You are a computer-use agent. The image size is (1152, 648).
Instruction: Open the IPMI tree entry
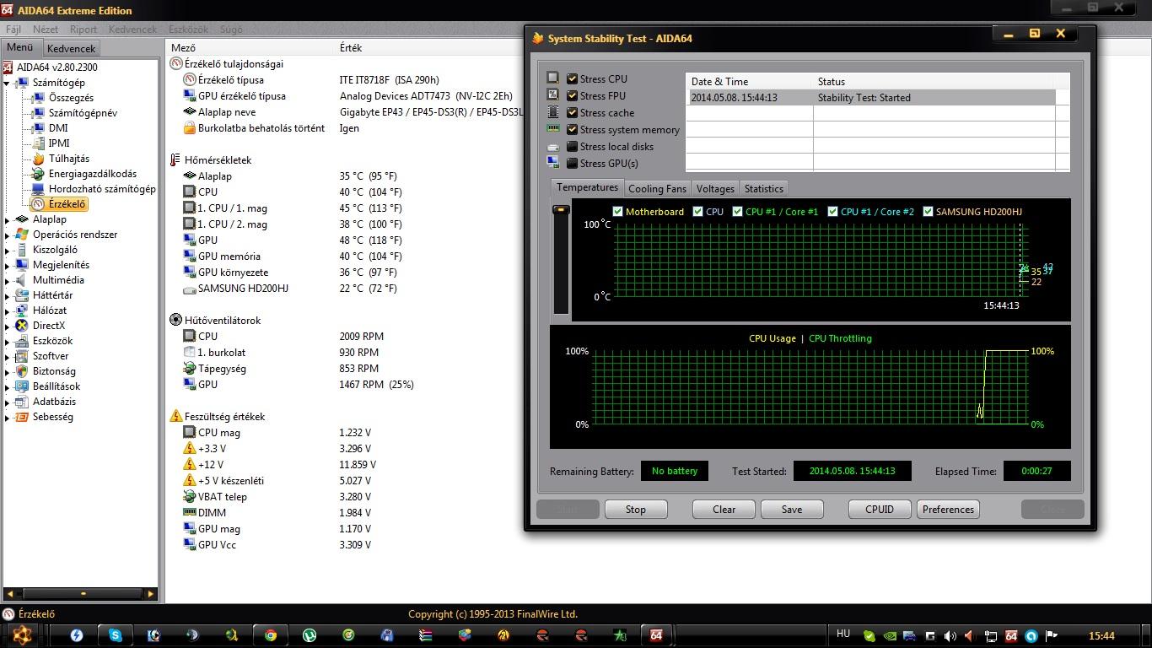pyautogui.click(x=51, y=143)
